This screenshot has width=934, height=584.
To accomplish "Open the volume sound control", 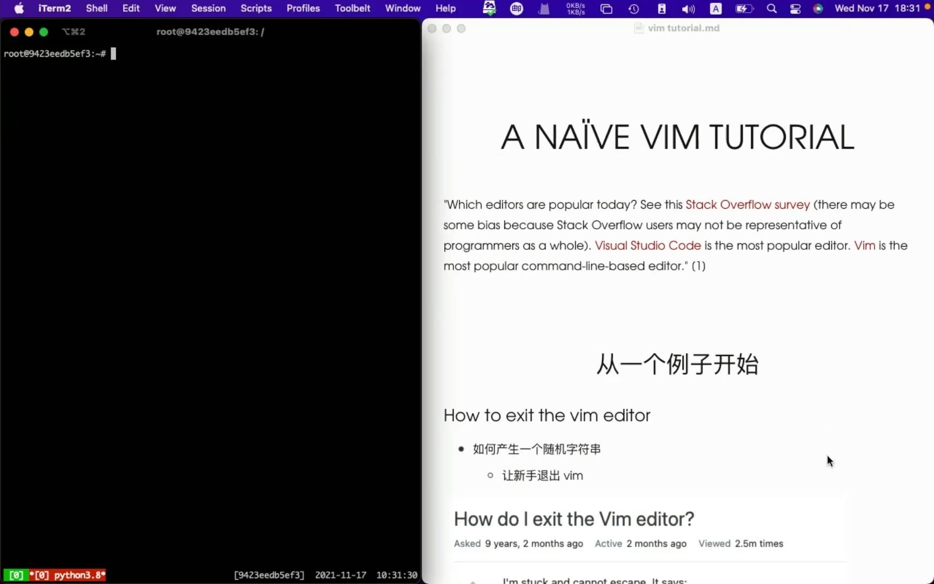I will tap(688, 9).
